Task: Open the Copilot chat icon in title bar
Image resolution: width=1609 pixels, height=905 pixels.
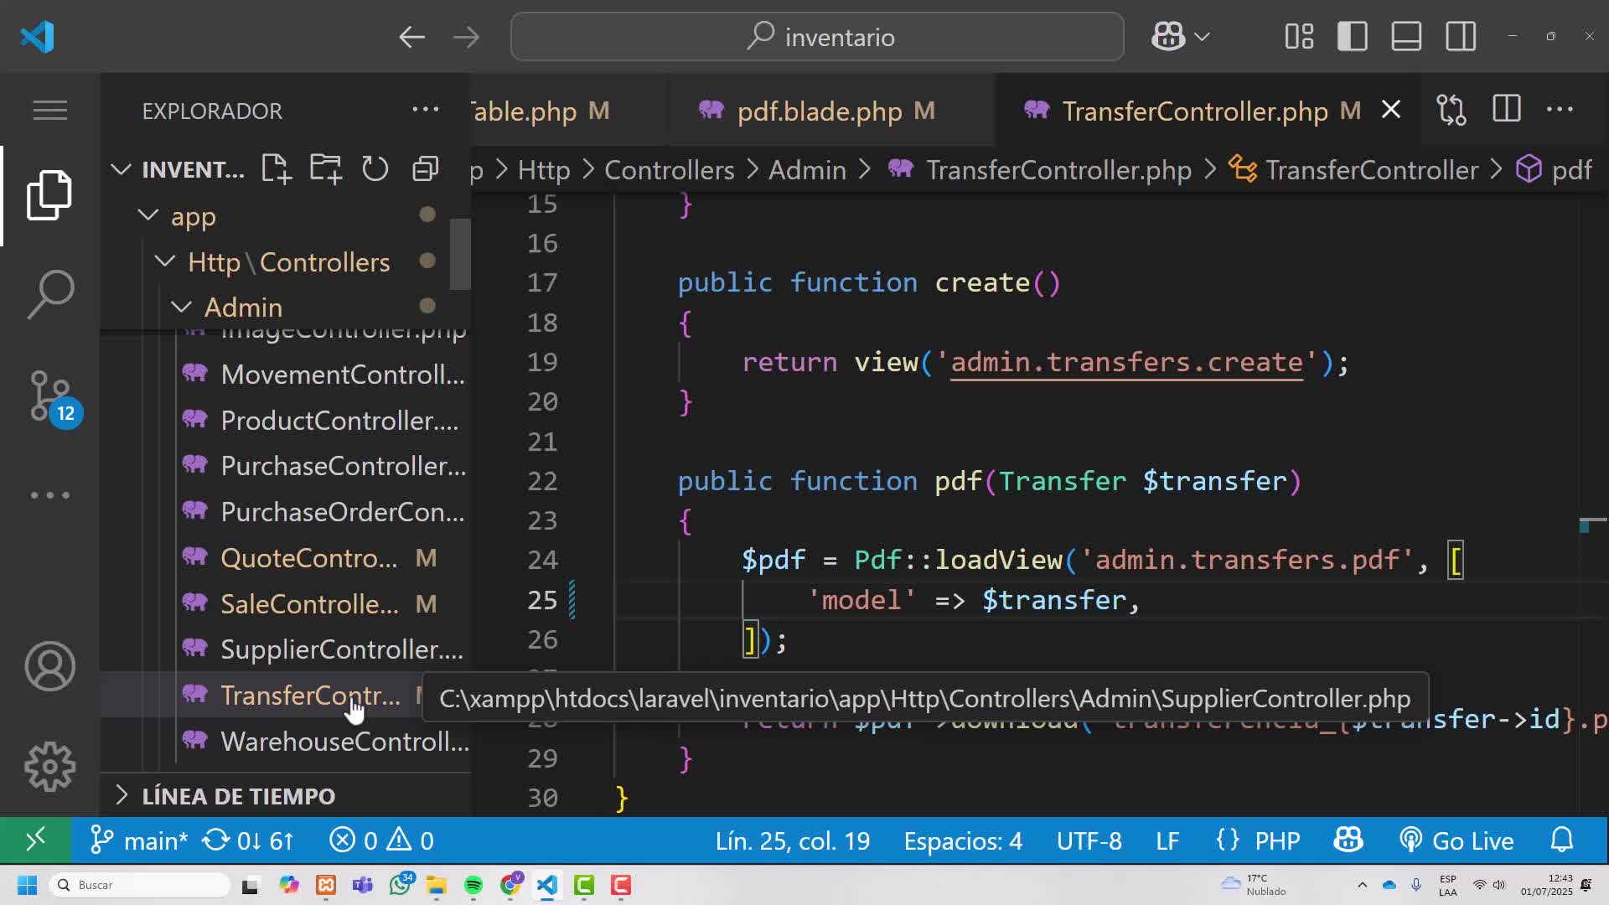Action: pyautogui.click(x=1168, y=37)
